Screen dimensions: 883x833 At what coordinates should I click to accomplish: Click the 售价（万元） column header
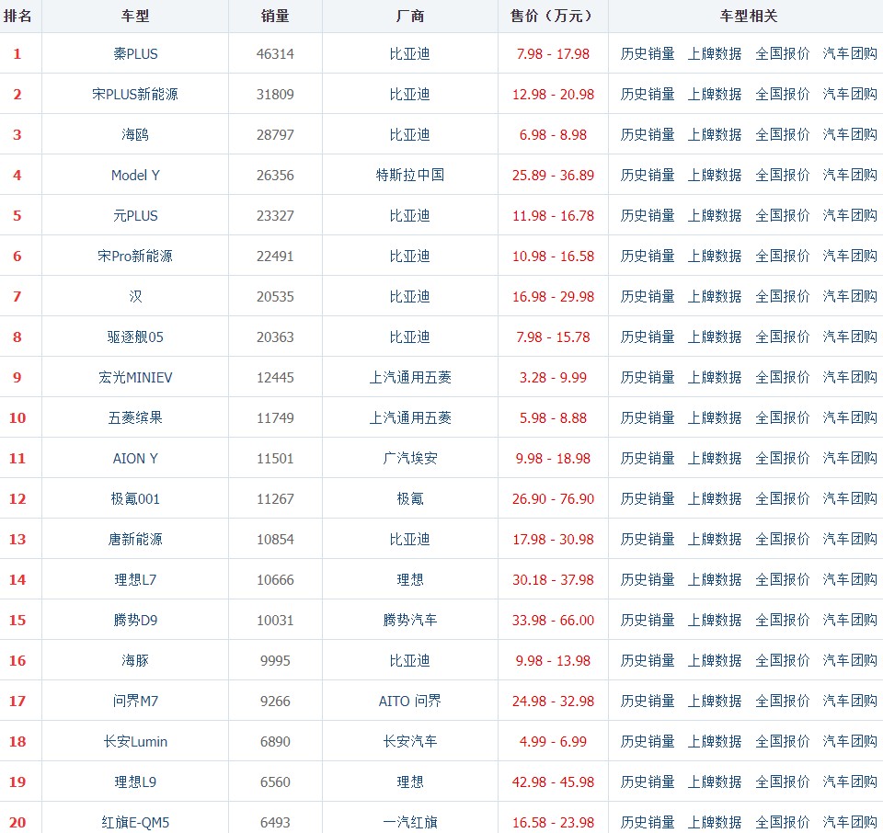point(553,17)
